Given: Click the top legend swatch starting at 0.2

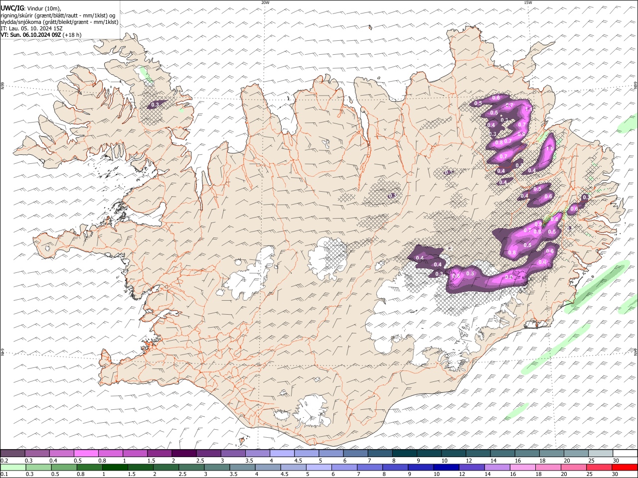Looking at the screenshot, I should pyautogui.click(x=12, y=453).
